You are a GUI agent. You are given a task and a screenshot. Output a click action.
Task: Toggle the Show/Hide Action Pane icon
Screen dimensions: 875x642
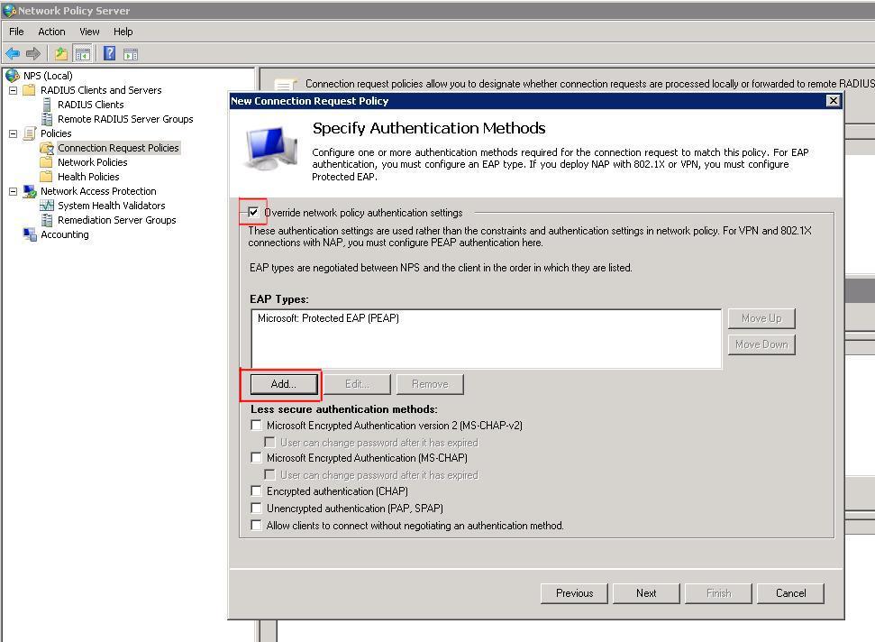click(x=131, y=54)
